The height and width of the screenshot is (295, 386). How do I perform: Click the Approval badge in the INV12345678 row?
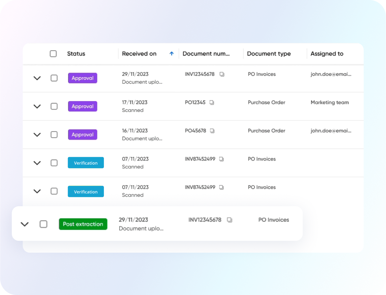[x=82, y=78]
